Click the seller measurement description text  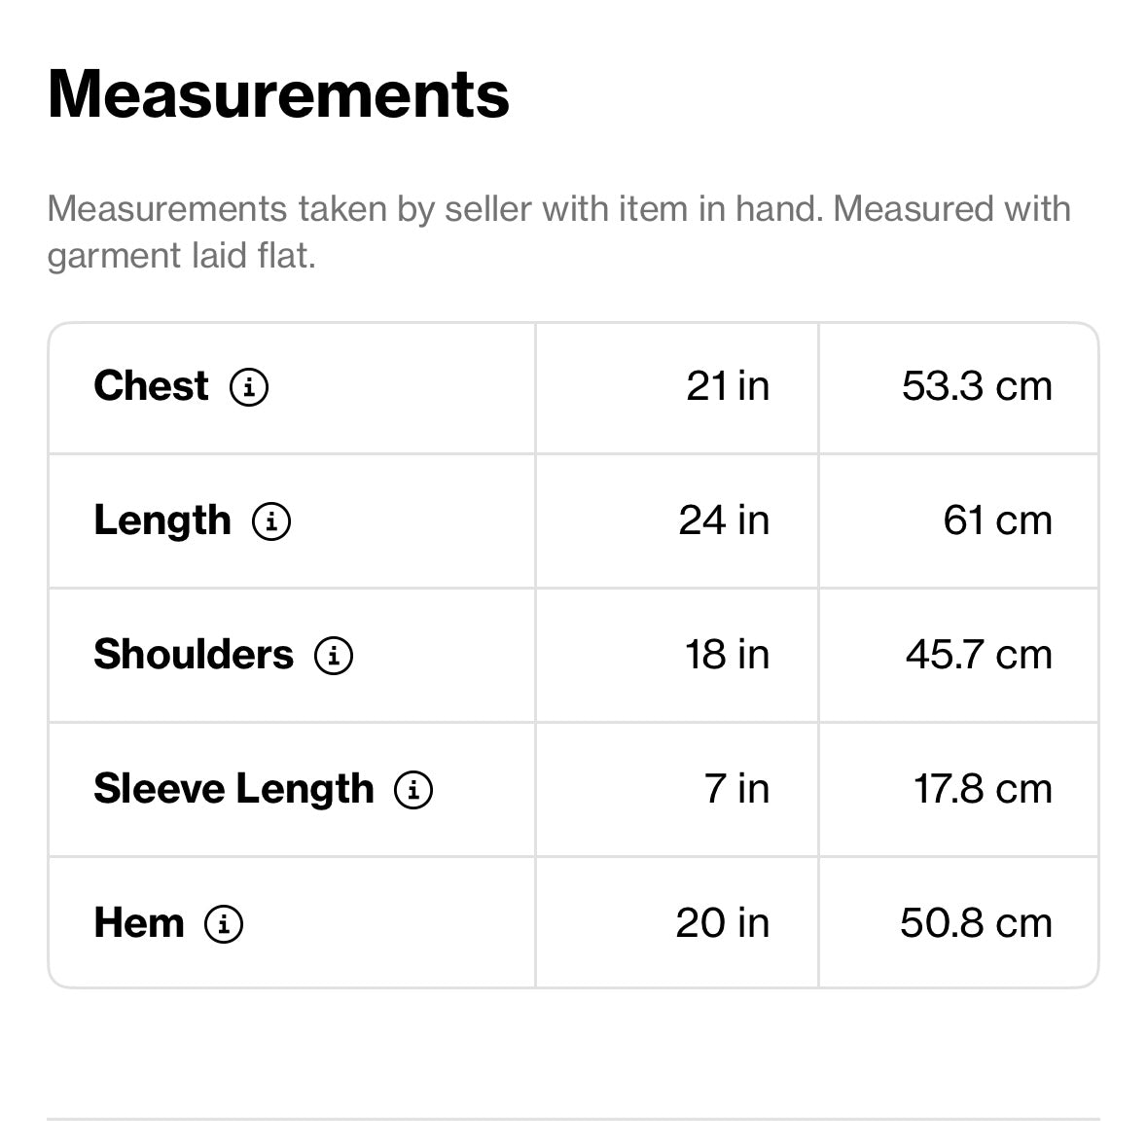tap(558, 233)
